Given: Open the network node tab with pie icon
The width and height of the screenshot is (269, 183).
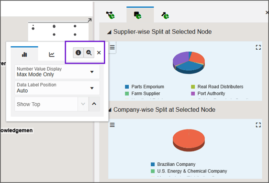Looking at the screenshot, I should click(x=110, y=15).
